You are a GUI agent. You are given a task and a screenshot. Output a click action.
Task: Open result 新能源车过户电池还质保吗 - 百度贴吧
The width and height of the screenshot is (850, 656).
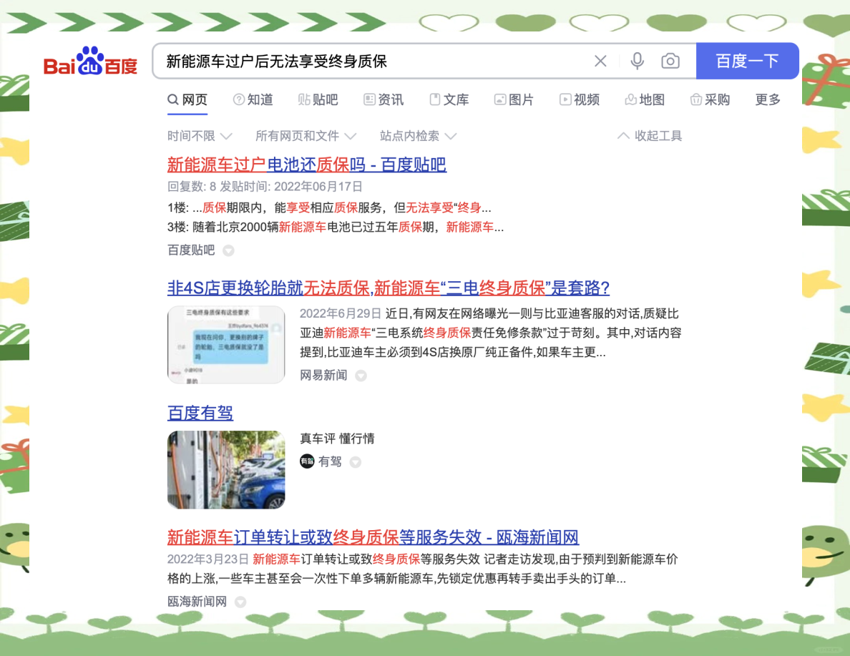(307, 165)
